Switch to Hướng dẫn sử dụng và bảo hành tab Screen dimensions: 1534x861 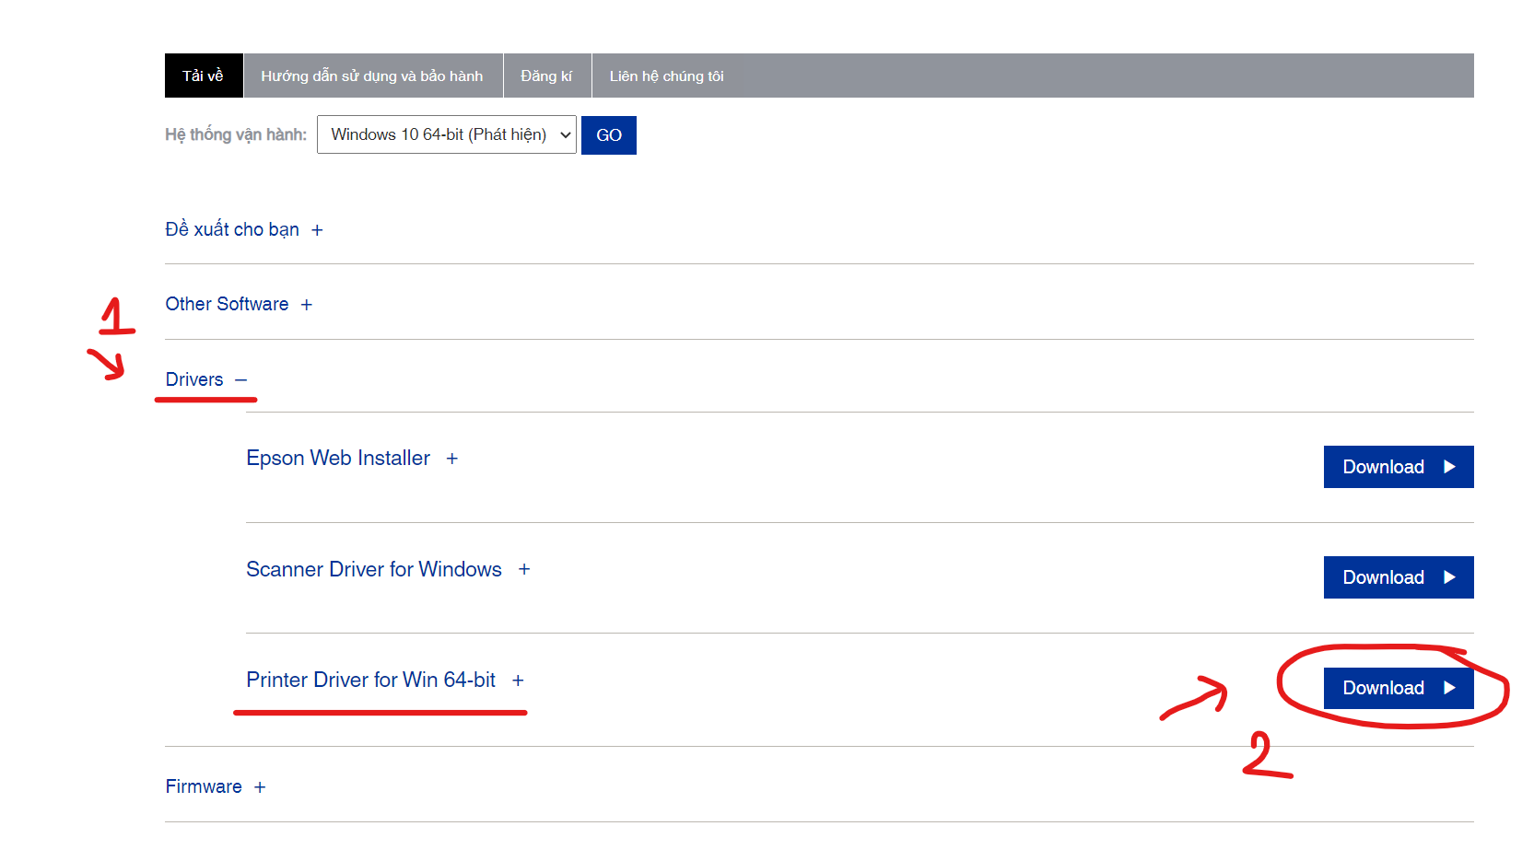point(371,76)
